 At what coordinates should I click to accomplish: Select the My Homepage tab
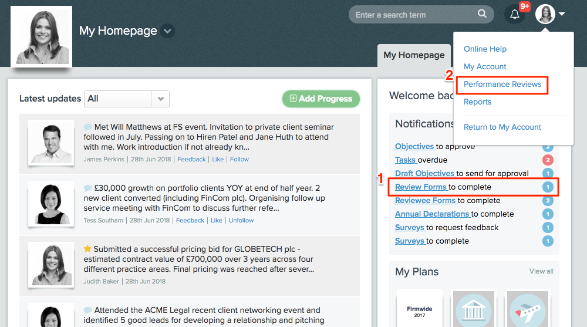click(414, 55)
